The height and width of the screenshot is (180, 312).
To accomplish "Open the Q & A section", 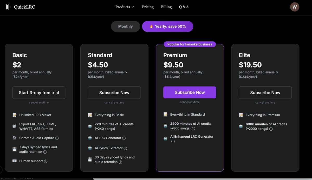I will click(x=184, y=7).
